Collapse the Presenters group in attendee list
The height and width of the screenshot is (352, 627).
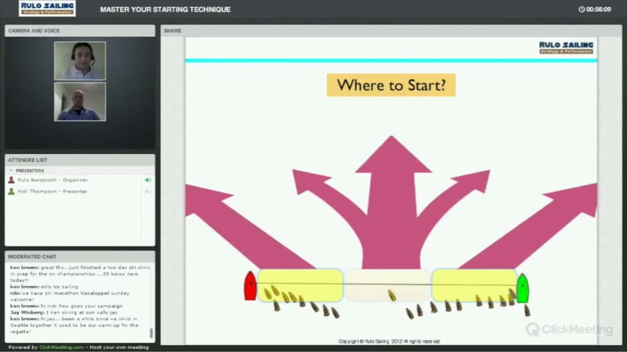[12, 170]
